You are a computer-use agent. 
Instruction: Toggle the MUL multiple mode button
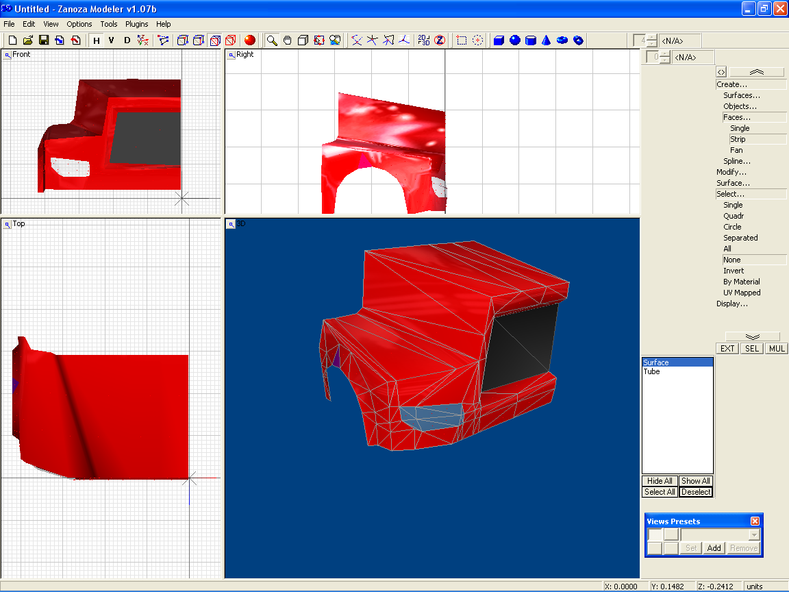(x=777, y=349)
